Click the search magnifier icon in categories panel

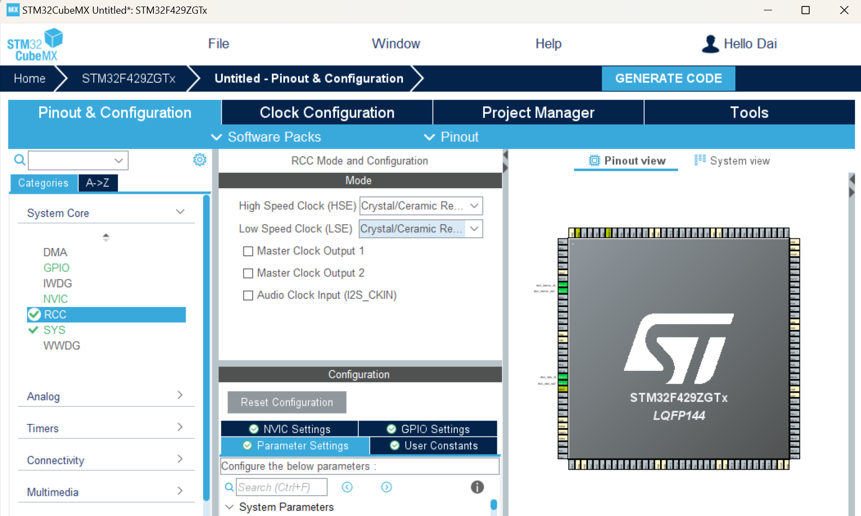(19, 160)
